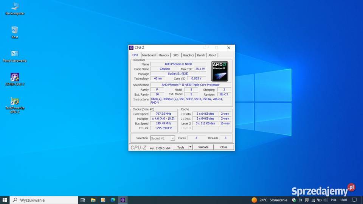Click the Multiplier value x 4.0 (4.0 - 10.5)
Viewport: 363px width, 204px height.
click(163, 118)
